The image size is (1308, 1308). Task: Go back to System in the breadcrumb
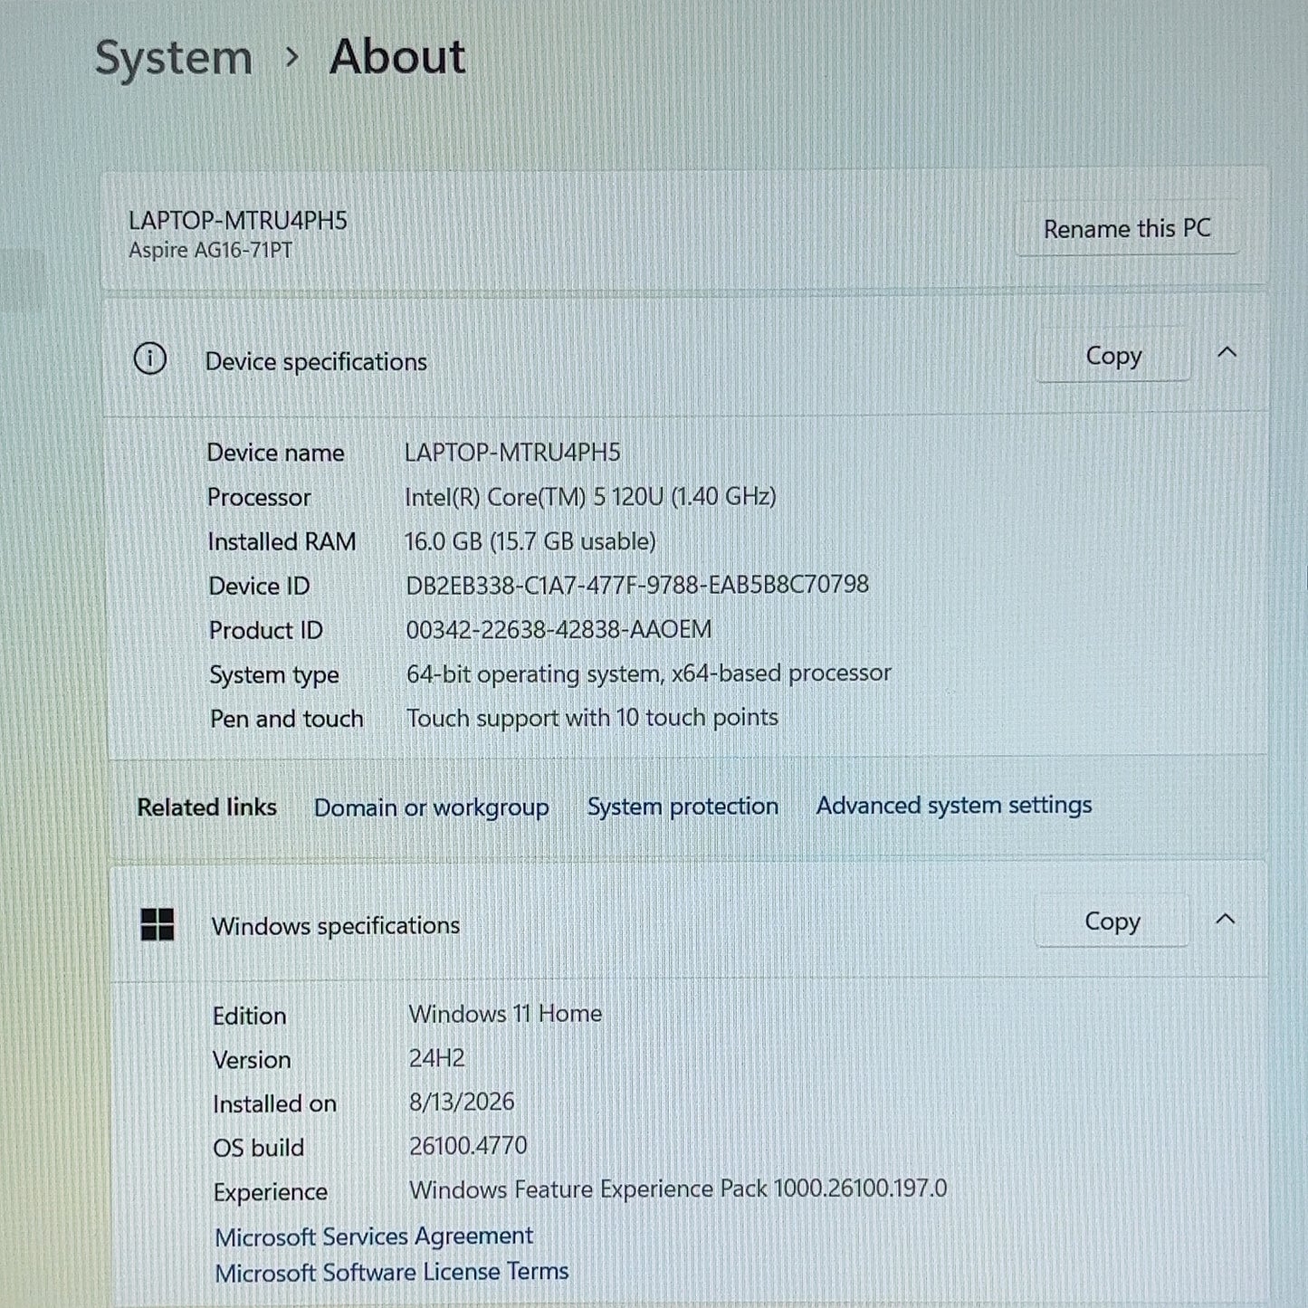tap(174, 58)
